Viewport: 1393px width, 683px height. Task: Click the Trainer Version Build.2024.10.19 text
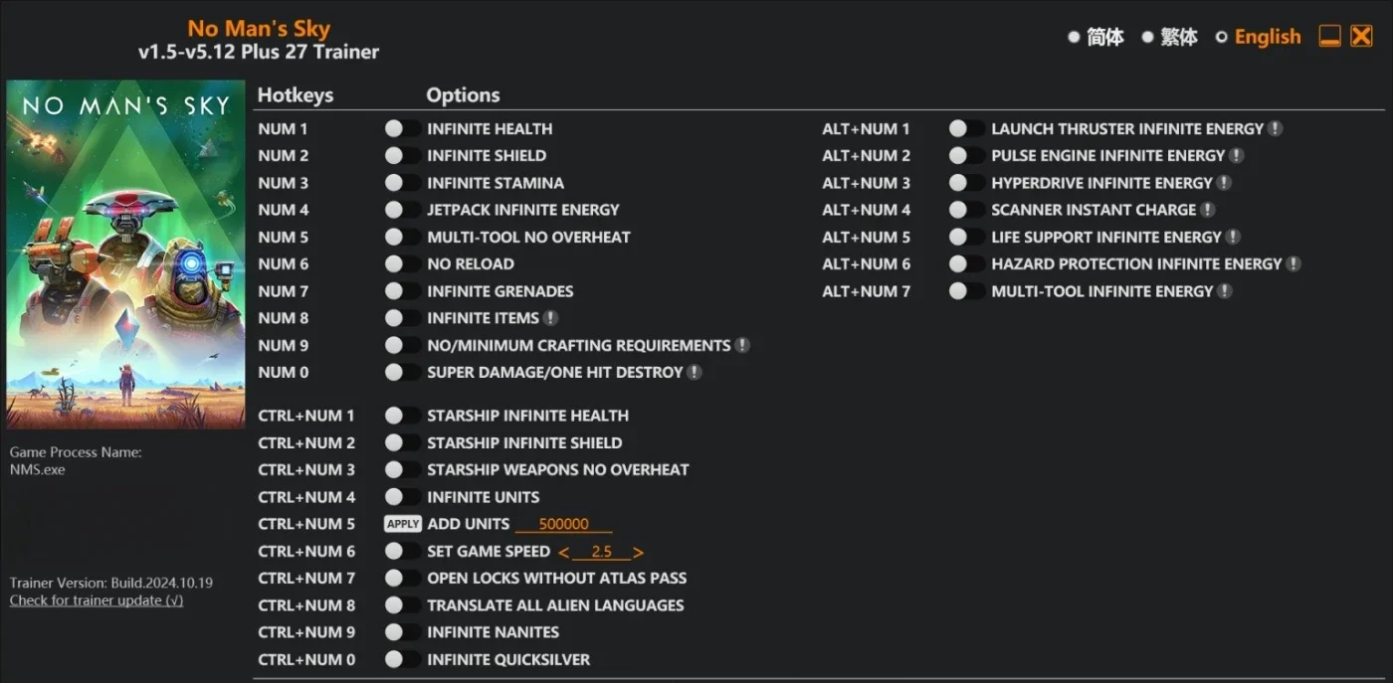pyautogui.click(x=111, y=583)
